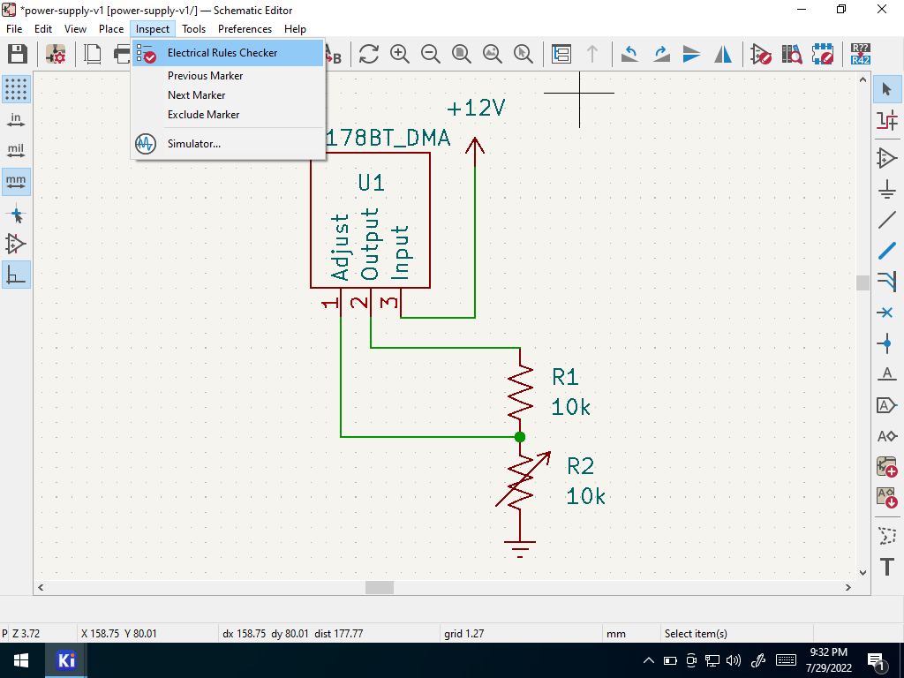Click the horizontal scrollbar thumb
The width and height of the screenshot is (904, 678).
[380, 587]
